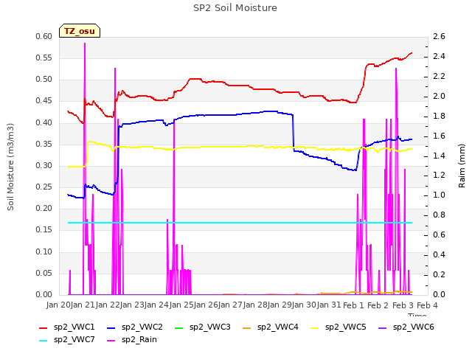Toggle the sp2_VWC2 legend entry
The height and width of the screenshot is (354, 472).
tap(135, 327)
